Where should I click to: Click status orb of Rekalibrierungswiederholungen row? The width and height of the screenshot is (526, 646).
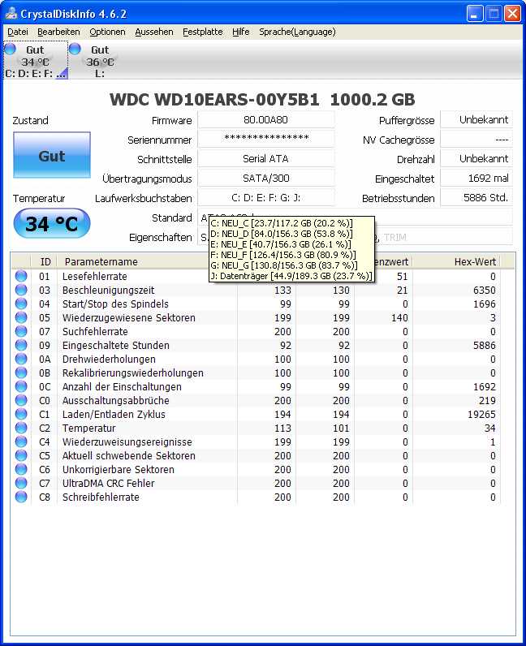tap(21, 373)
